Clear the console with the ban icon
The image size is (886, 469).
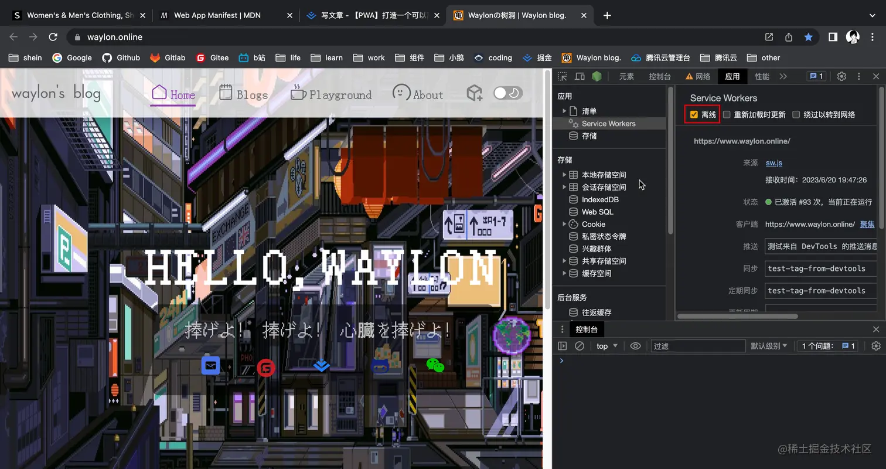[580, 346]
